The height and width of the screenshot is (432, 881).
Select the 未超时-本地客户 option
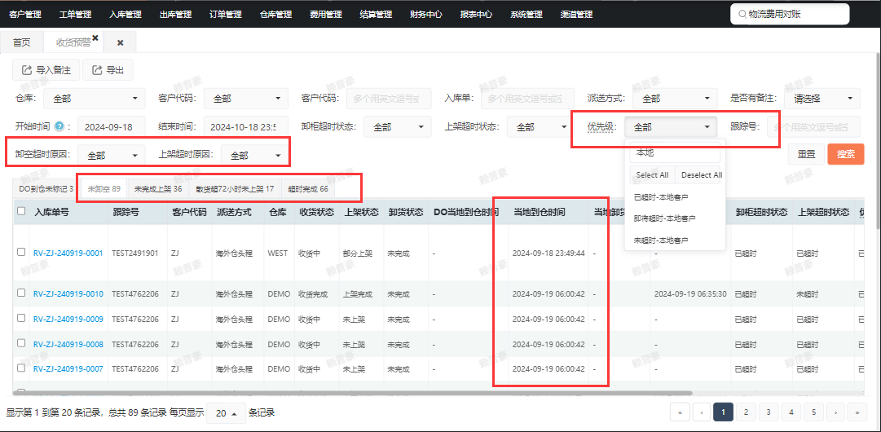tap(675, 240)
